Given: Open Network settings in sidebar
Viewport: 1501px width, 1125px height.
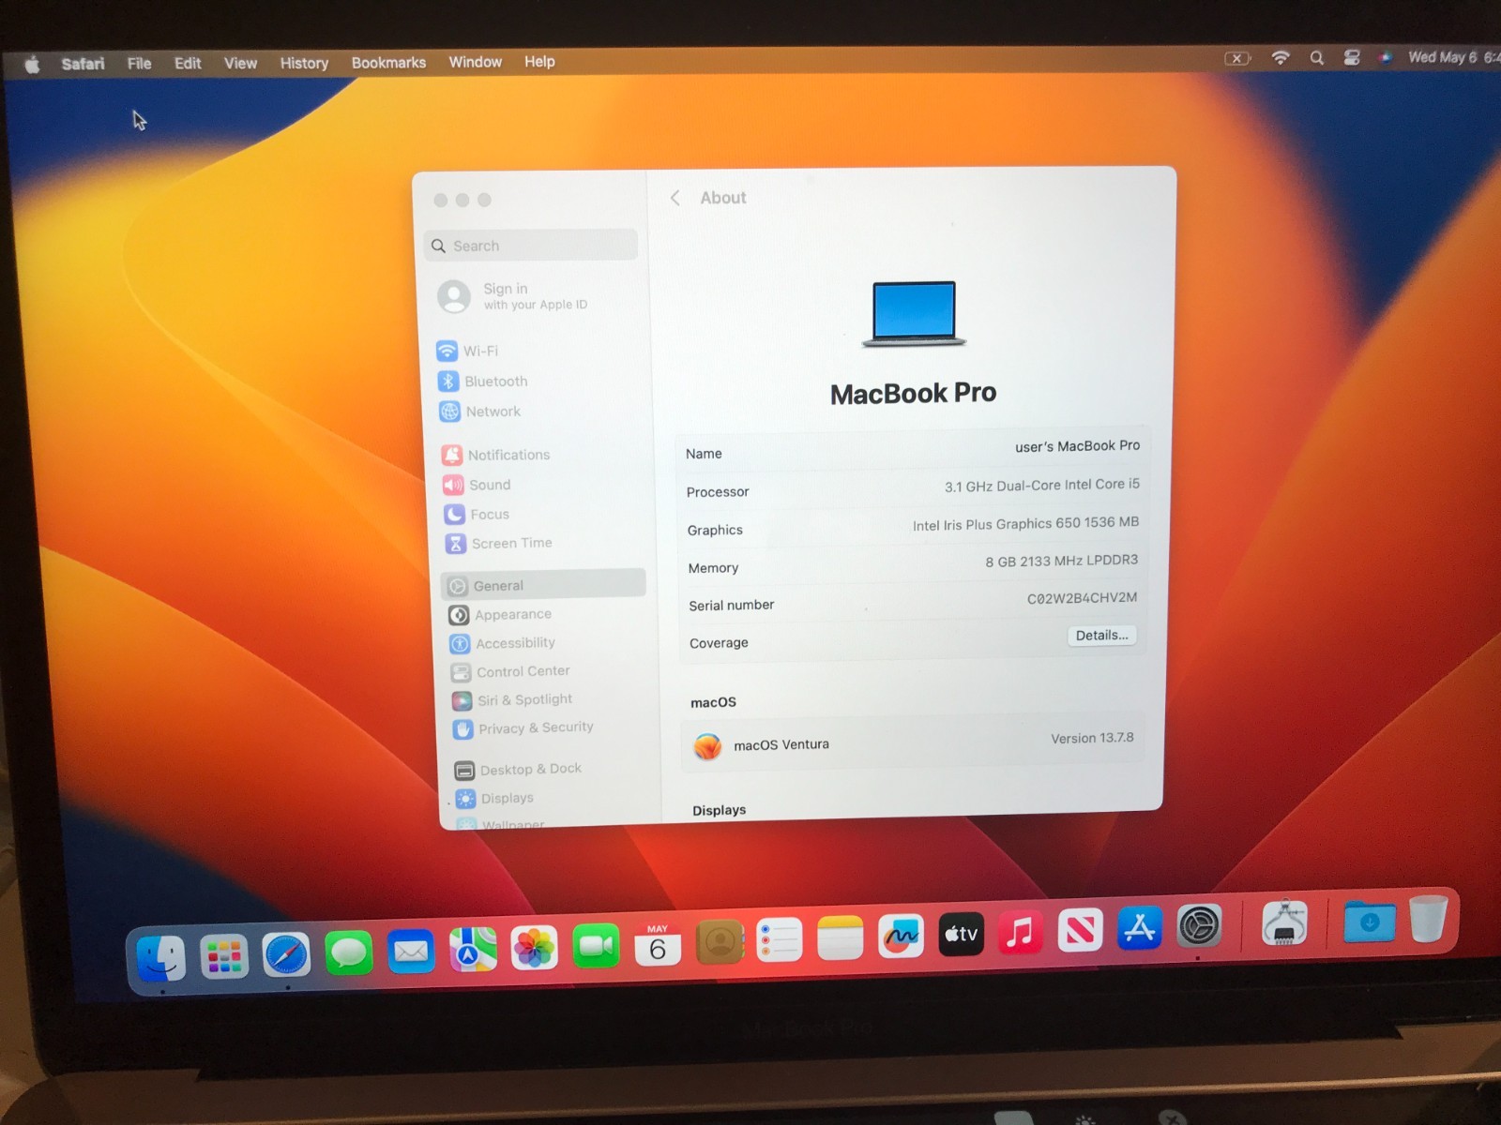Looking at the screenshot, I should coord(479,412).
